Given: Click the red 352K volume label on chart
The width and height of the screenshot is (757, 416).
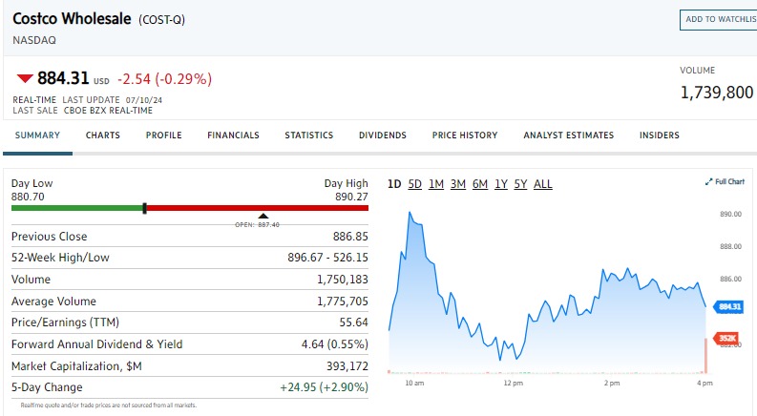Looking at the screenshot, I should pyautogui.click(x=726, y=338).
